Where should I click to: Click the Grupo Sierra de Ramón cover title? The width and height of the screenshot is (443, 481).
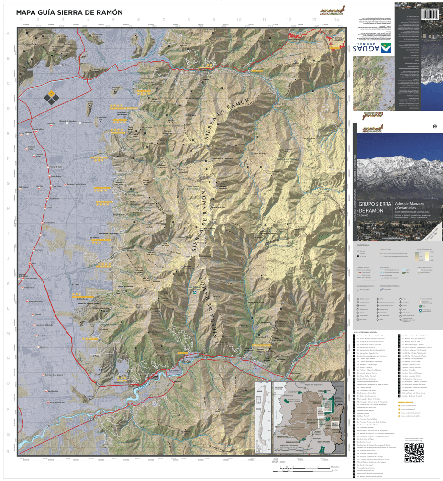point(374,207)
